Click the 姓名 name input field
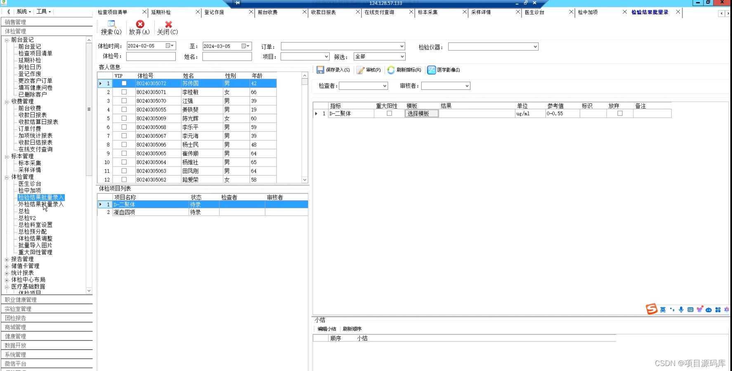Viewport: 732px width, 371px height. coord(227,56)
